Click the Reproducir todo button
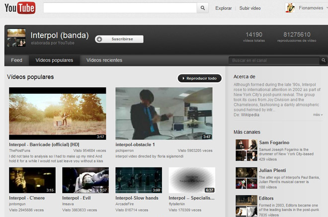The width and height of the screenshot is (328, 217). [x=199, y=78]
